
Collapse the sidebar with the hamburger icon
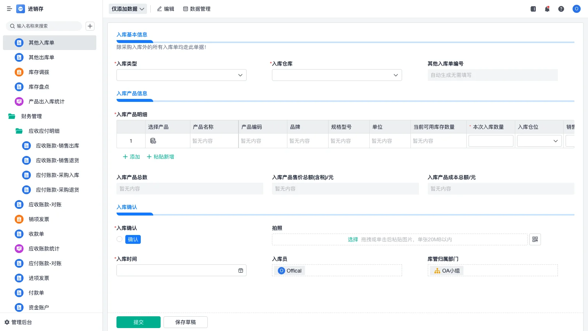click(x=9, y=9)
